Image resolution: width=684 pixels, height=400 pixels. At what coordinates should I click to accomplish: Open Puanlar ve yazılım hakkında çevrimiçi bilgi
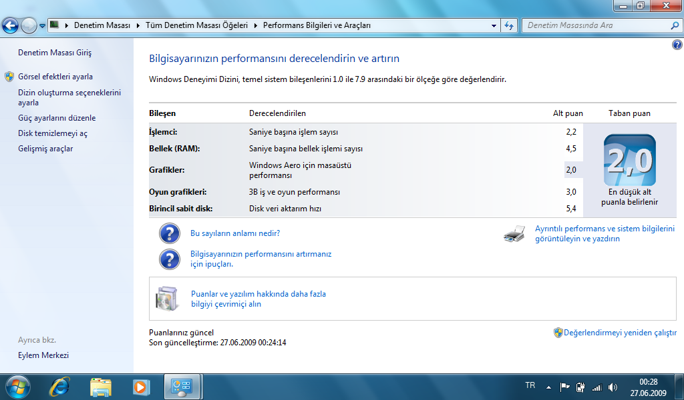259,299
